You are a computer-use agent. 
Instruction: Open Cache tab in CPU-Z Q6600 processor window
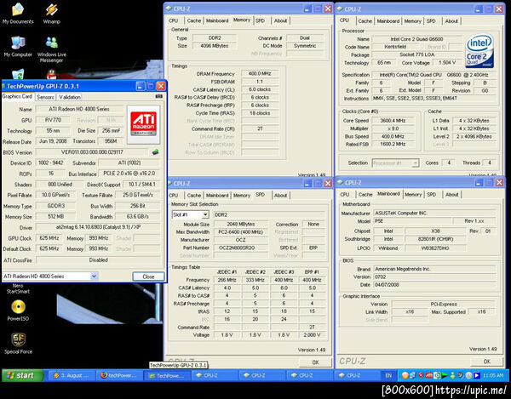pyautogui.click(x=365, y=20)
